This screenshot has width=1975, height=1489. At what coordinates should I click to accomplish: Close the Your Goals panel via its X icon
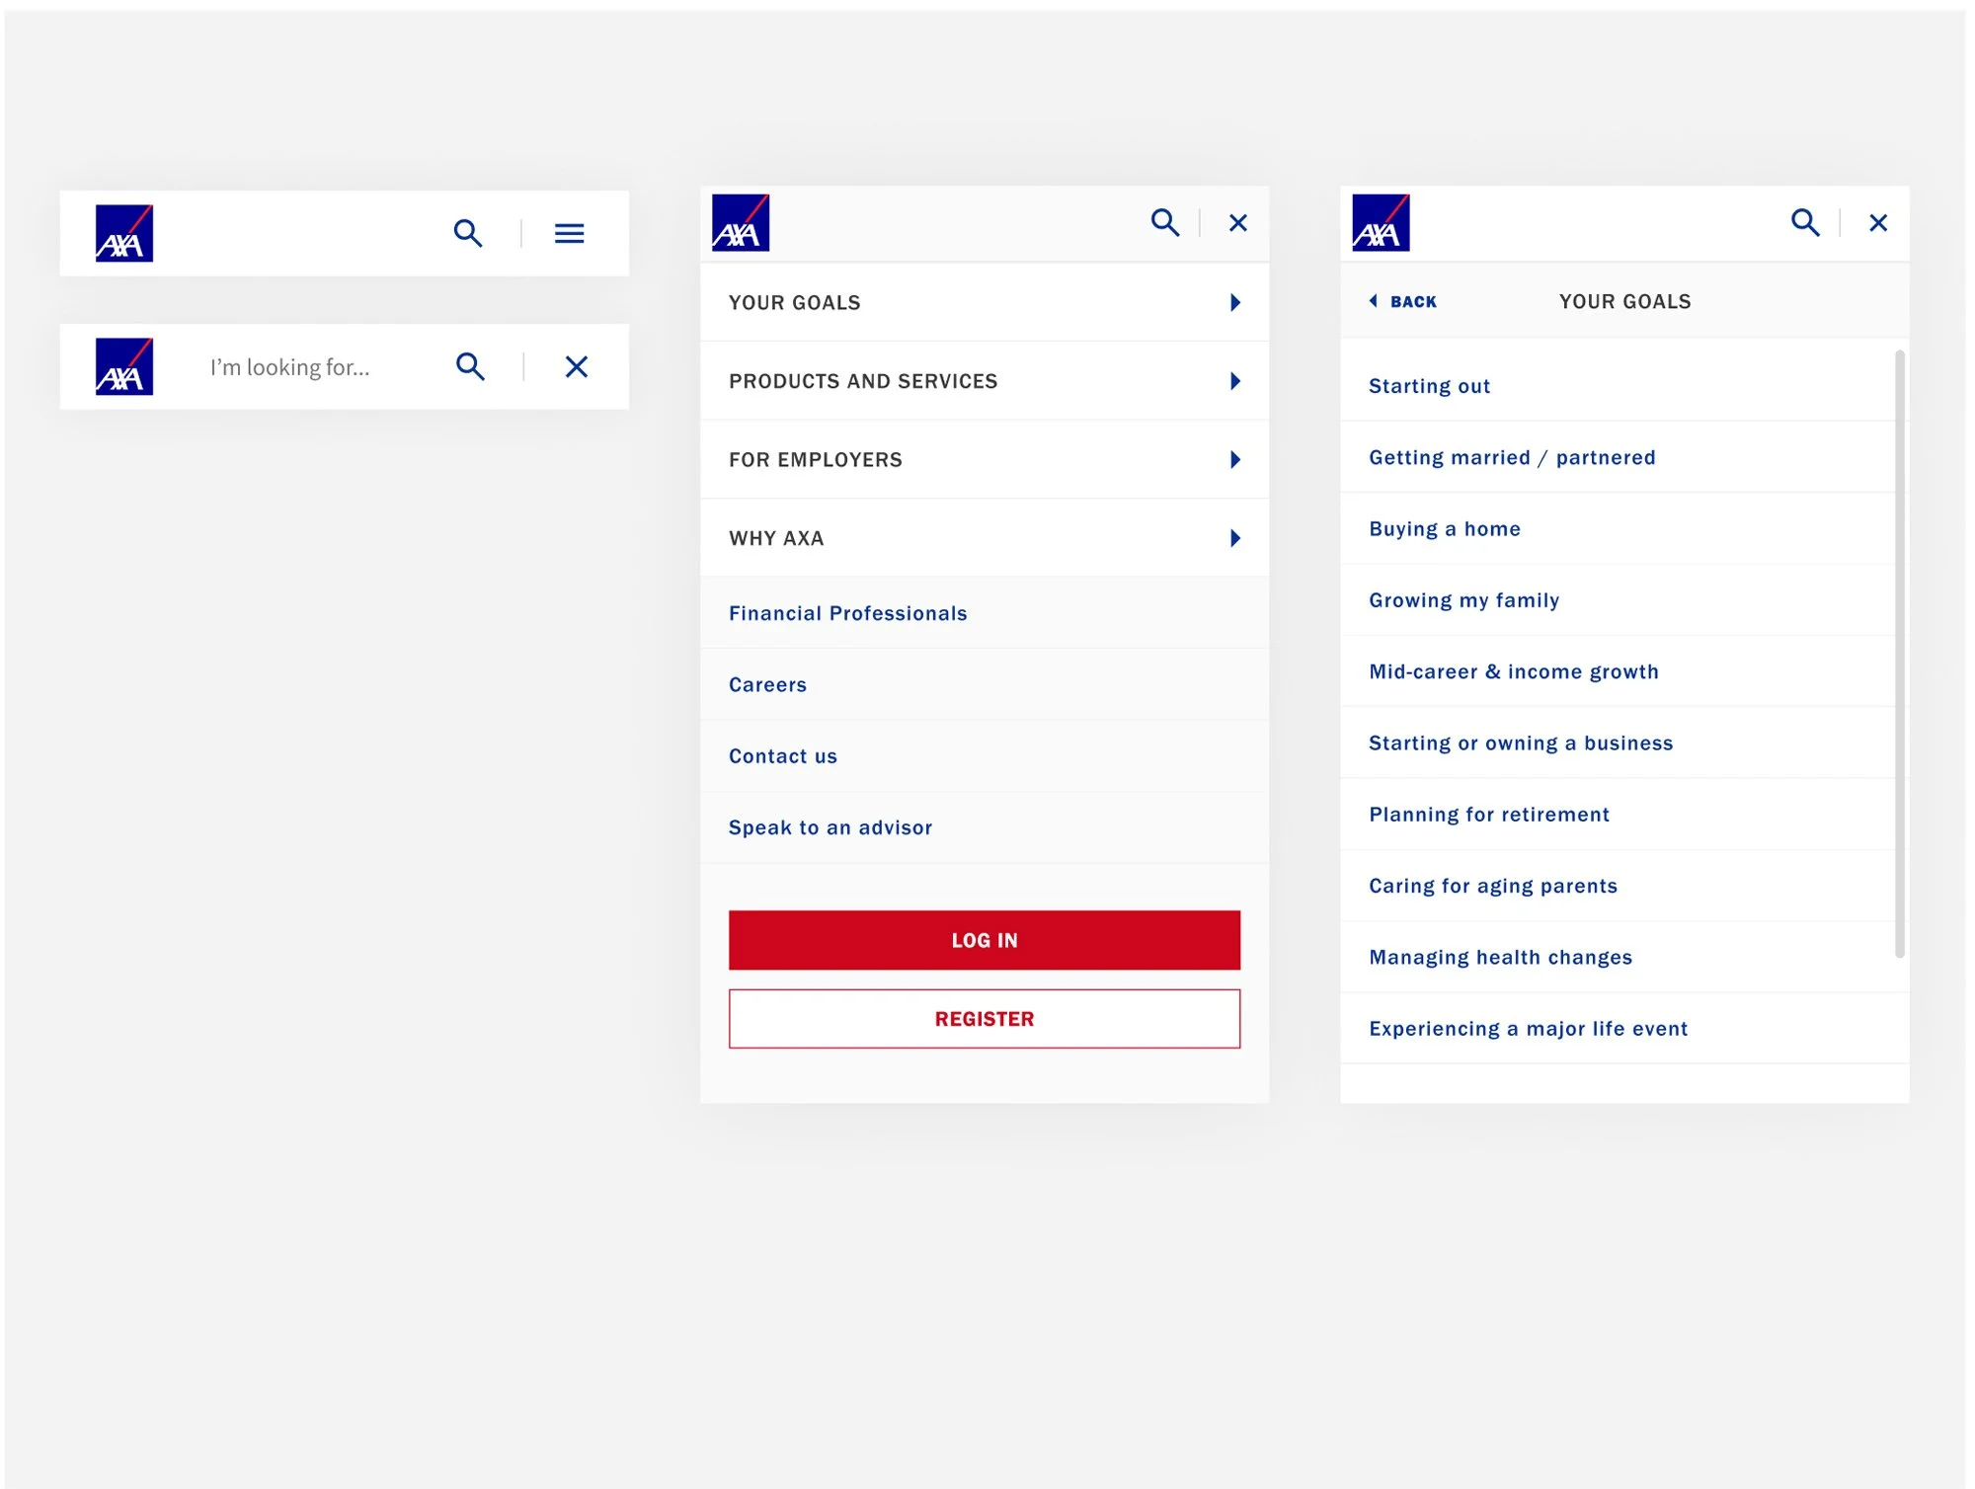tap(1877, 223)
